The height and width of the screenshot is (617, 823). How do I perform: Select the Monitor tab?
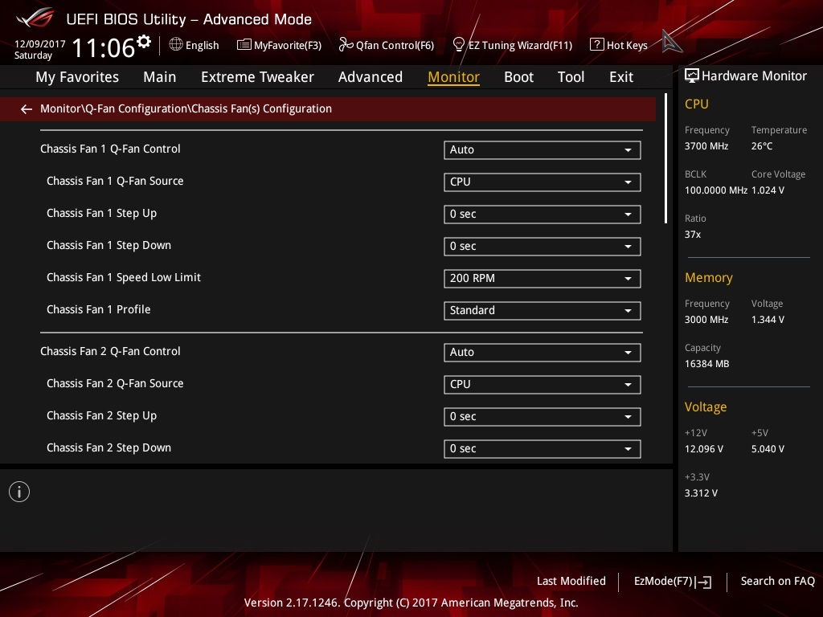pos(453,77)
